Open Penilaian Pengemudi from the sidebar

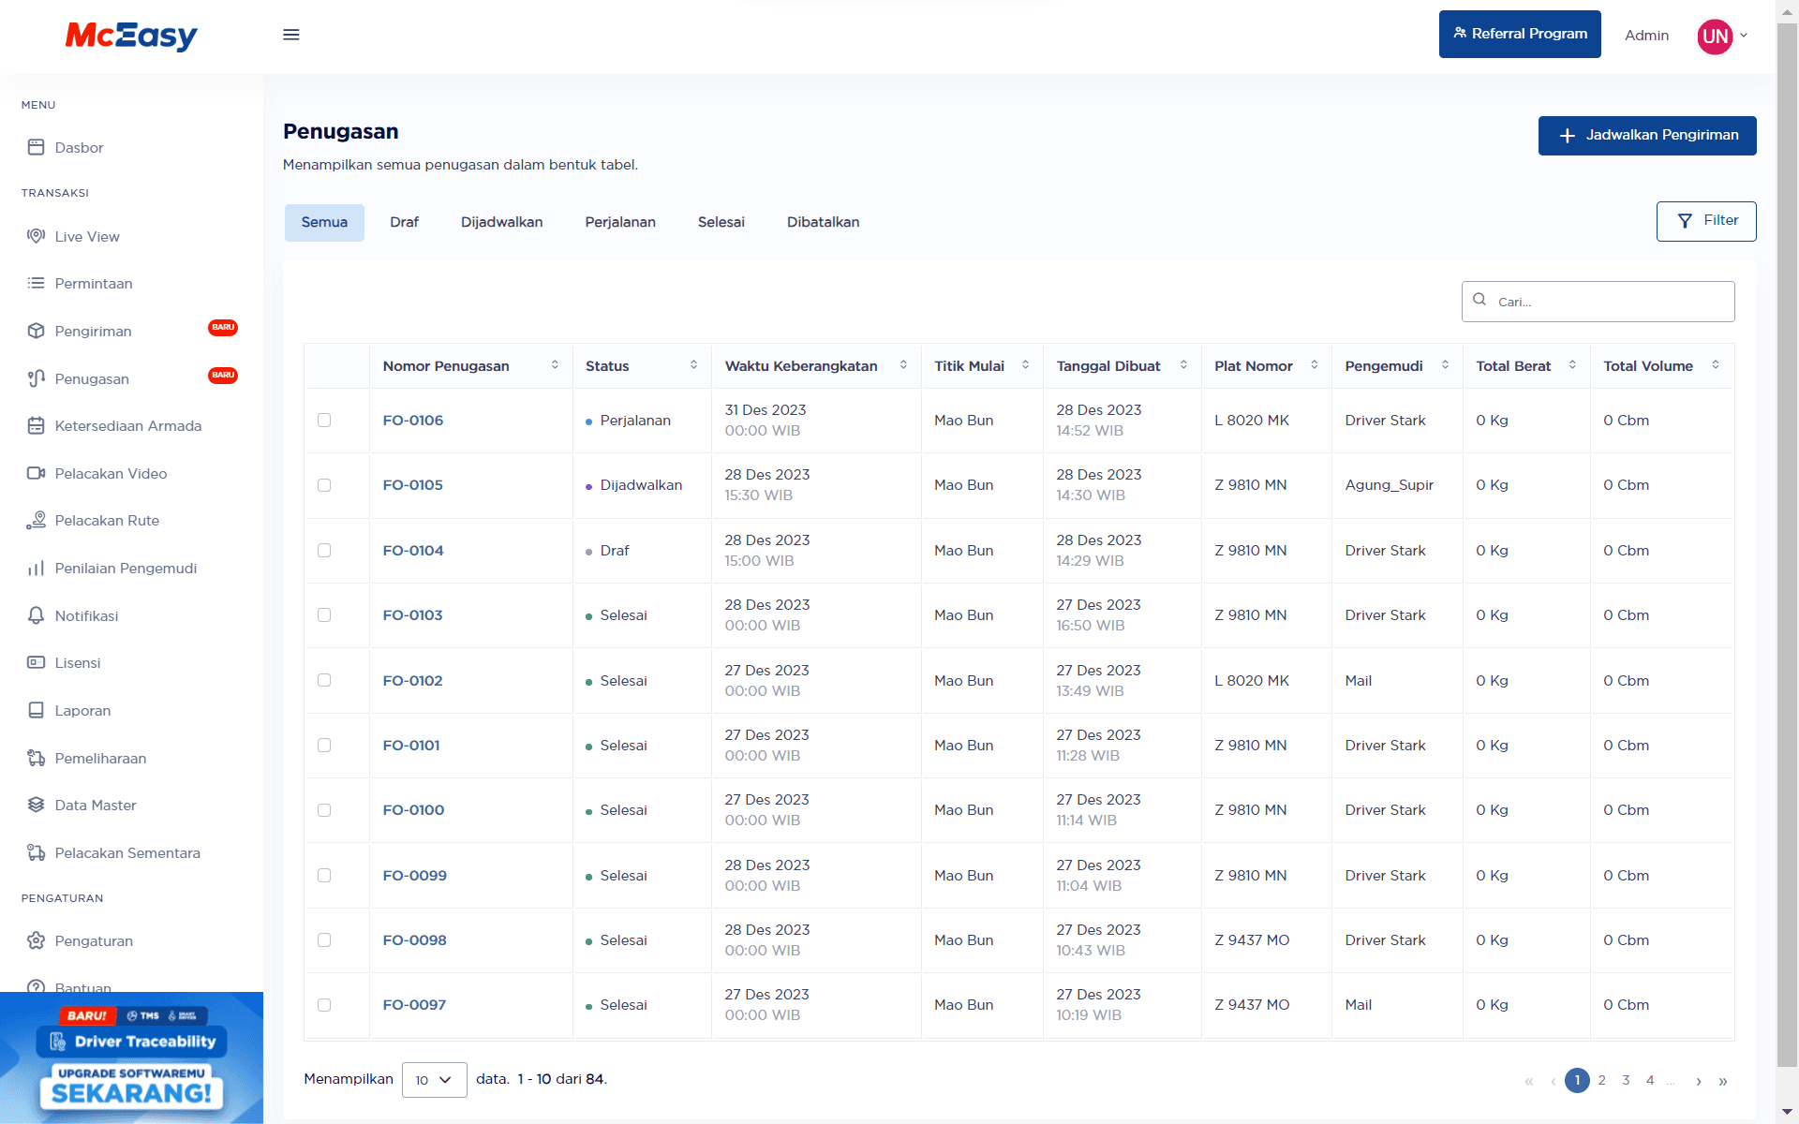125,568
